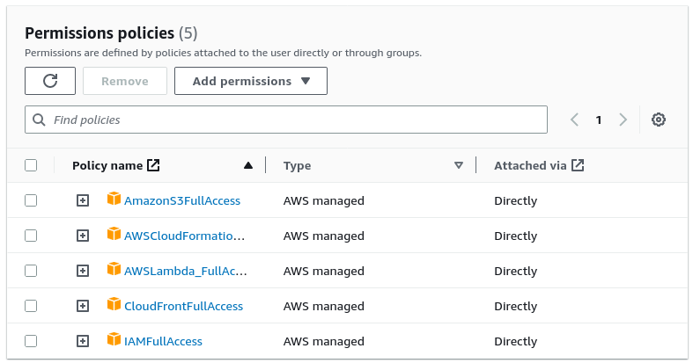Expand the AWSCloudFormation policy row
The height and width of the screenshot is (363, 693).
coord(83,236)
